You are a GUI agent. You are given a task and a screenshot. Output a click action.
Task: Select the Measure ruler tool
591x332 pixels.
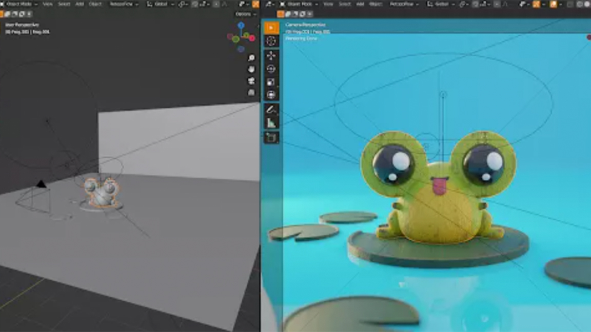coord(271,123)
